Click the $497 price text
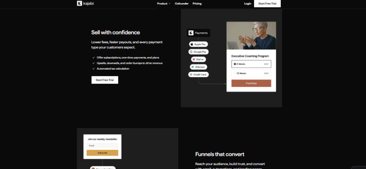The width and height of the screenshot is (366, 169). tap(266, 64)
